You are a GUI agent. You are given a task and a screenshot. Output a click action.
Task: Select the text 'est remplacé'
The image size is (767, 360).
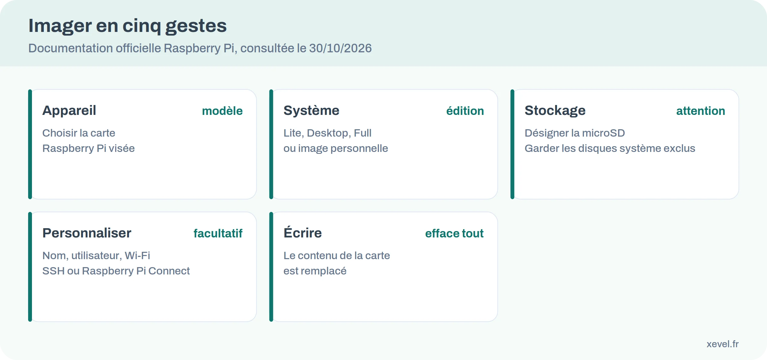pos(315,271)
